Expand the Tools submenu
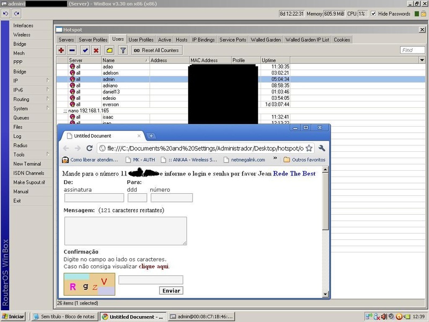 (31, 155)
